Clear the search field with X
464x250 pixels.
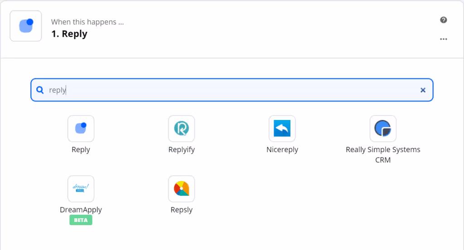point(423,90)
